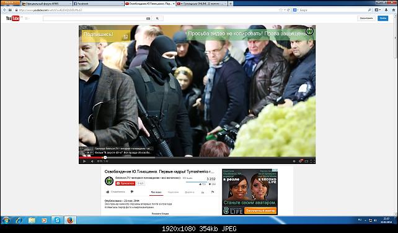Open the YouTube guide menu beside the logo
Viewport: 398px width, 233px height.
(x=27, y=18)
